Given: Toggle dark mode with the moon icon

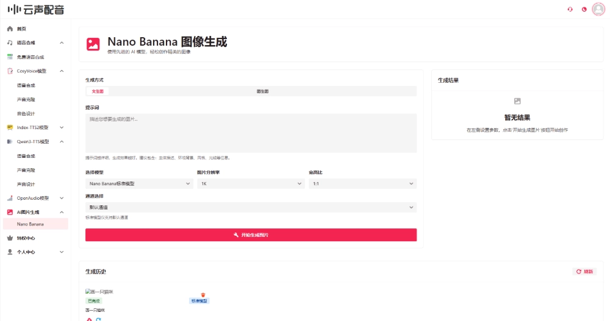Looking at the screenshot, I should [584, 9].
